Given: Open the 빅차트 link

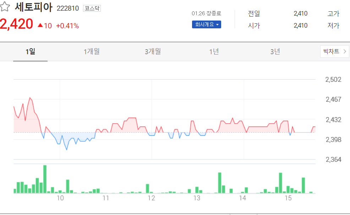Looking at the screenshot, I should point(335,51).
